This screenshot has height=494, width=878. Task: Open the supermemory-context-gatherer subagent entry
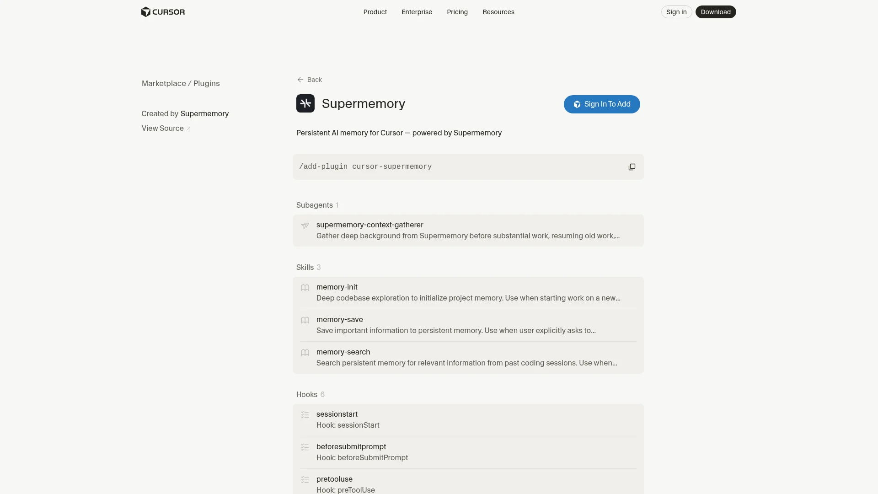coord(468,231)
